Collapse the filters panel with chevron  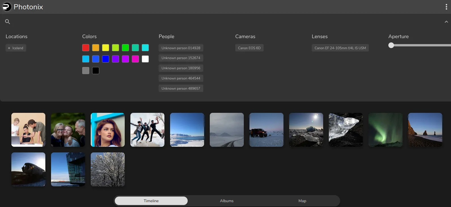pos(446,22)
